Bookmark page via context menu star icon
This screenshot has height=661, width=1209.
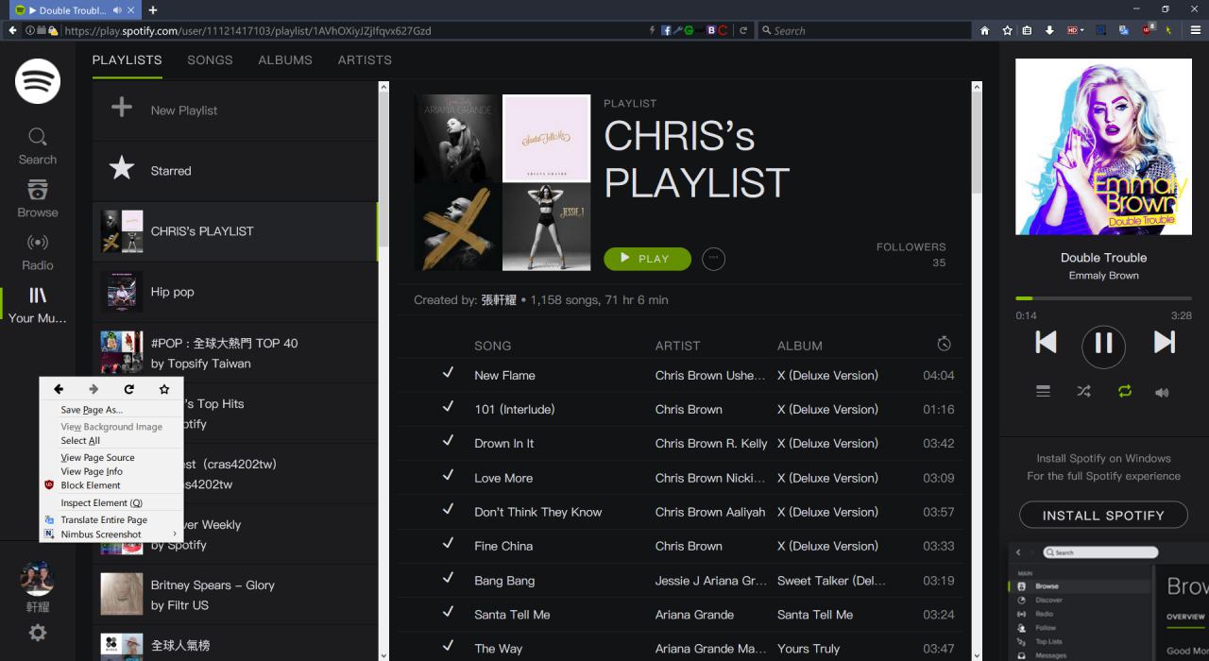[x=164, y=389]
